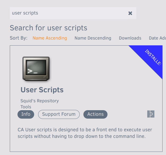Click the 'Search for user scripts' heading

tap(48, 28)
